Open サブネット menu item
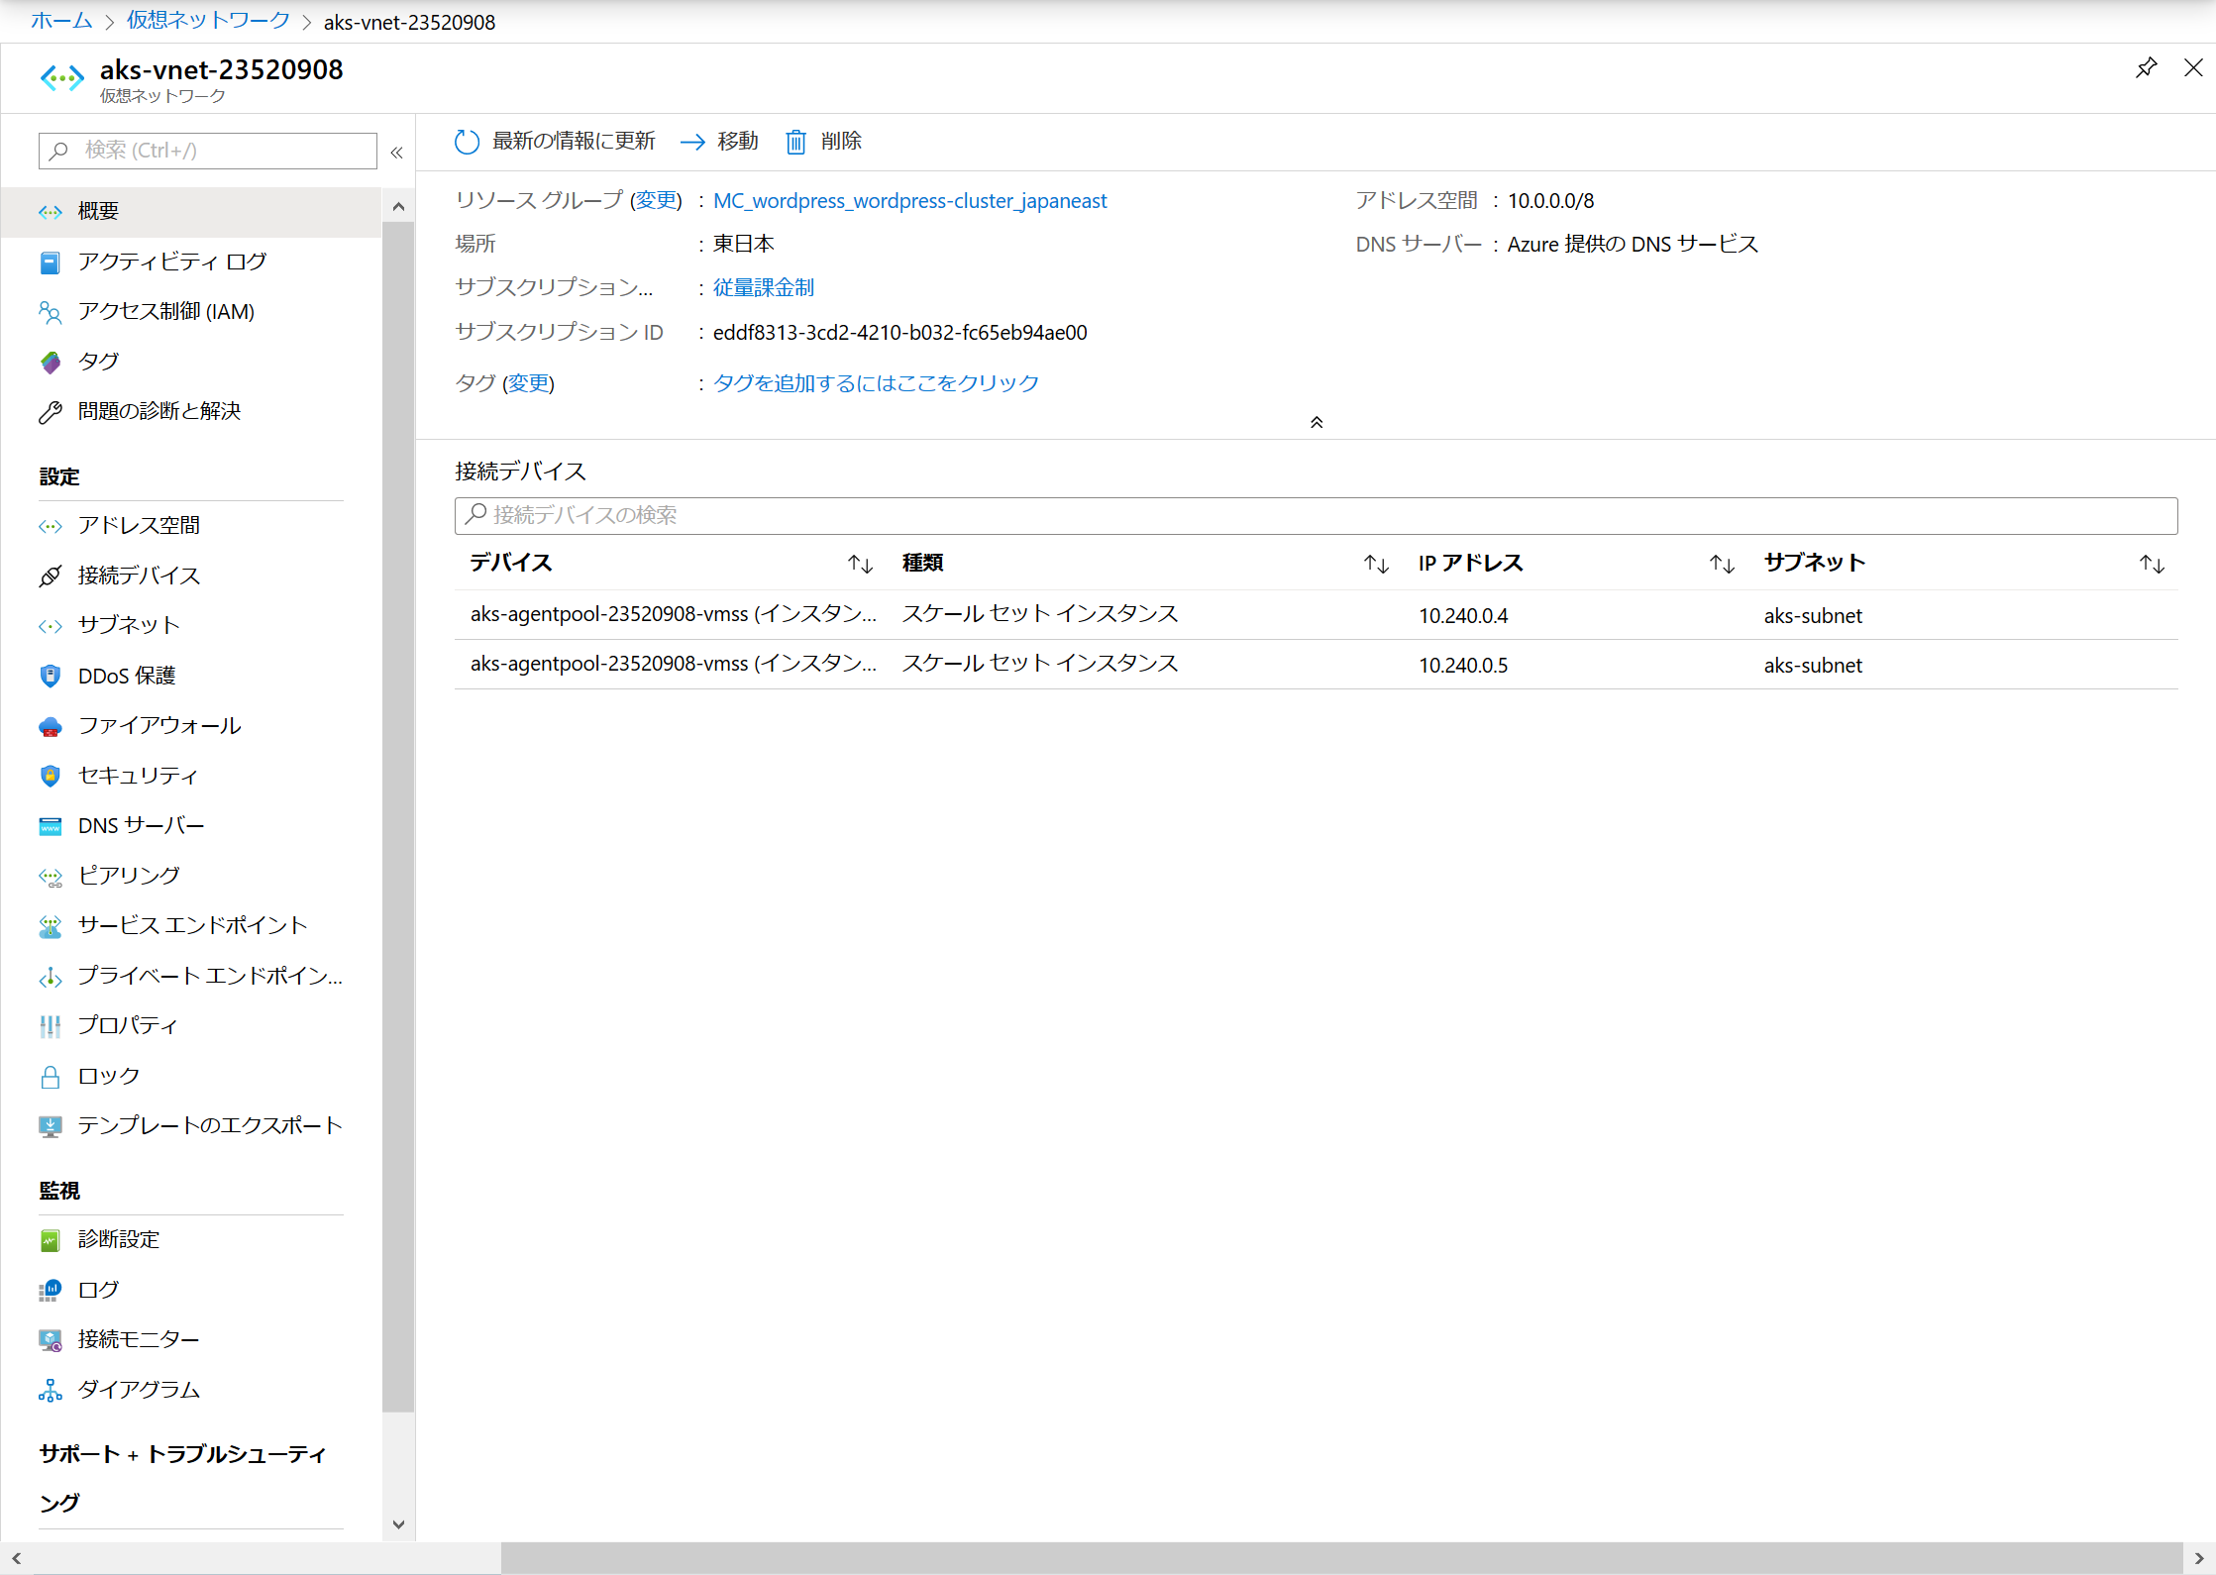 coord(129,626)
